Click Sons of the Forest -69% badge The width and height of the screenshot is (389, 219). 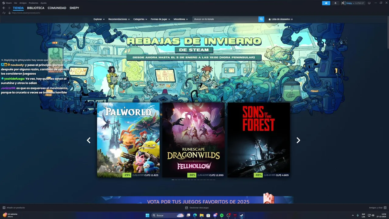click(x=258, y=175)
